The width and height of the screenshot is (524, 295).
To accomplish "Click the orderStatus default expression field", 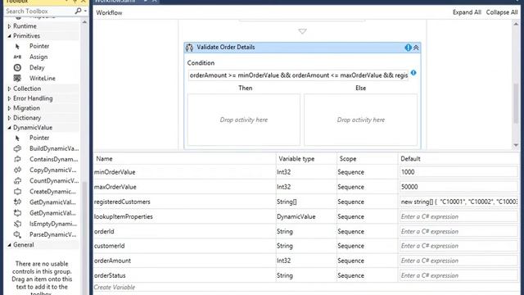I will pyautogui.click(x=458, y=275).
